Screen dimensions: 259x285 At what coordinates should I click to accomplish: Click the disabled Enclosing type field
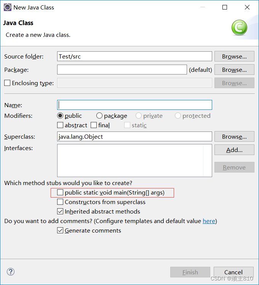pos(134,83)
